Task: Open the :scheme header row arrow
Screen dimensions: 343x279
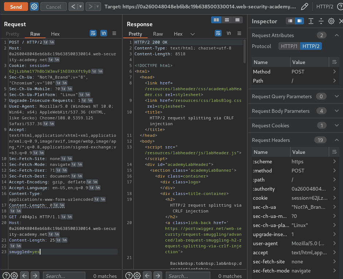Action: click(x=334, y=162)
